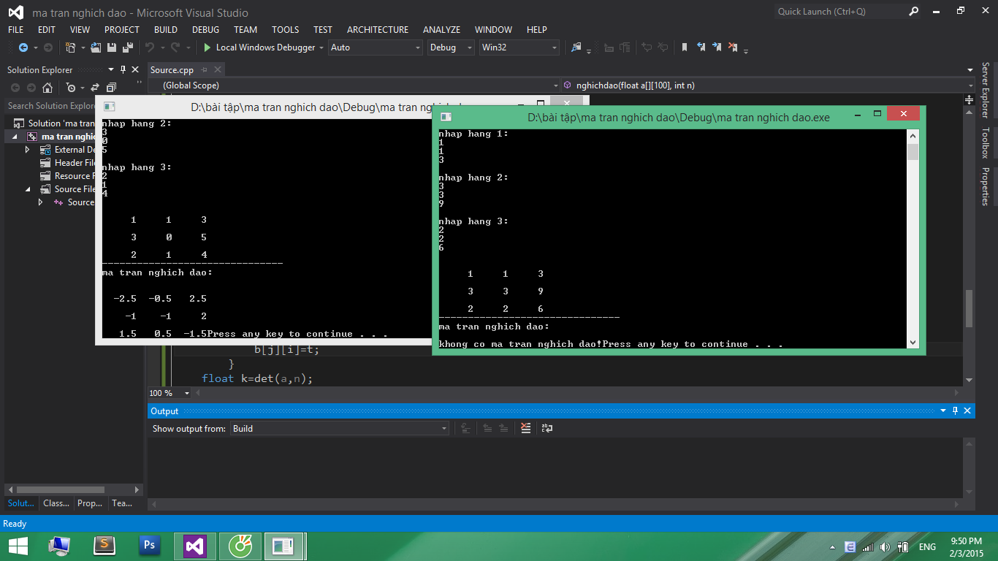Viewport: 998px width, 561px height.
Task: Click the Collapse All icon in Solution Explorer
Action: 110,86
